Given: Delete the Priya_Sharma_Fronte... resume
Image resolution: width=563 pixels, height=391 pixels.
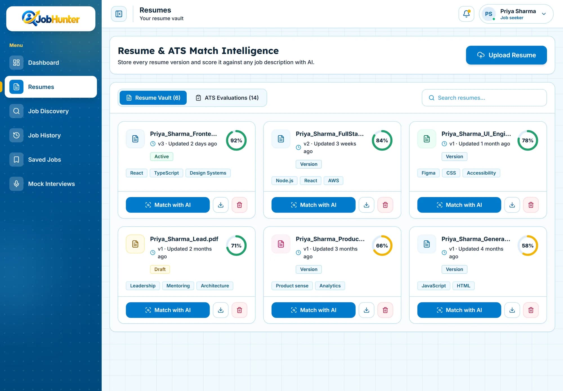Looking at the screenshot, I should [x=239, y=205].
